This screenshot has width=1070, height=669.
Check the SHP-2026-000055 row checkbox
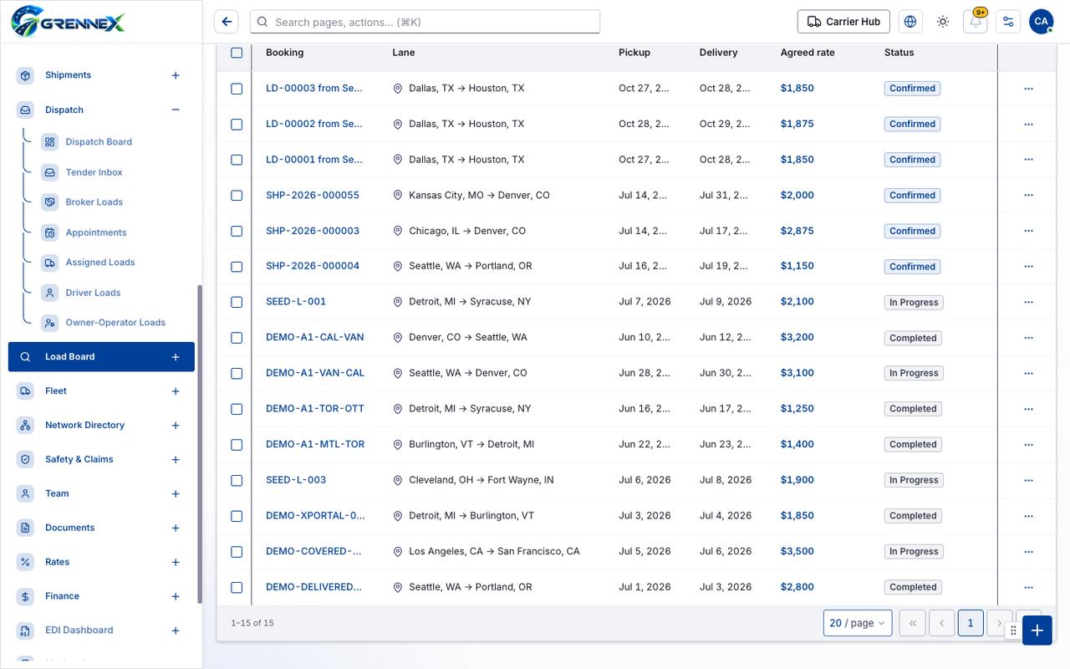pyautogui.click(x=237, y=196)
